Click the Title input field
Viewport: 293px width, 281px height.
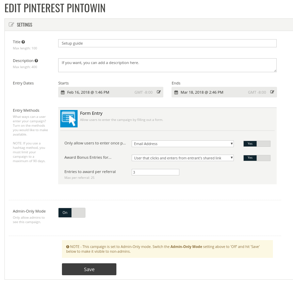click(x=167, y=43)
